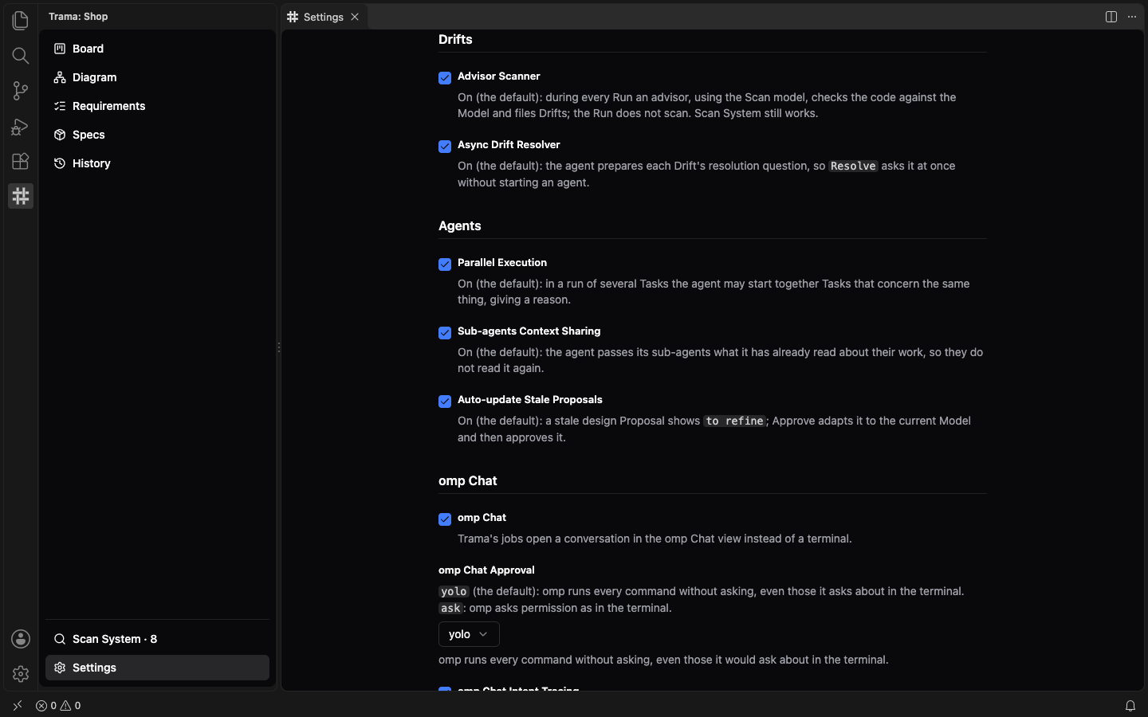Viewport: 1148px width, 717px height.
Task: Click the Agents section heading
Action: pos(460,226)
